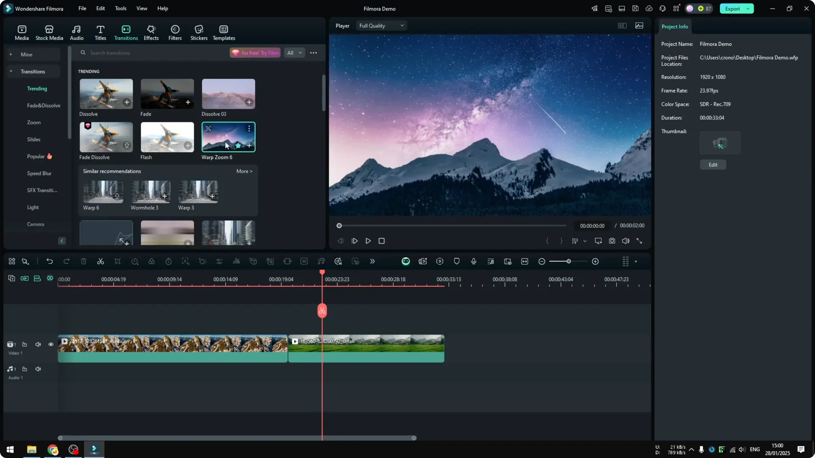815x458 pixels.
Task: Open the Full Quality dropdown
Action: pyautogui.click(x=381, y=26)
